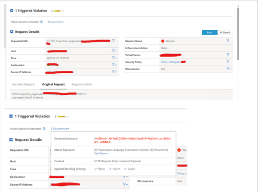
Task: Click the Learn checkmark in Applied Blocking Settings
Action: pyautogui.click(x=125, y=169)
